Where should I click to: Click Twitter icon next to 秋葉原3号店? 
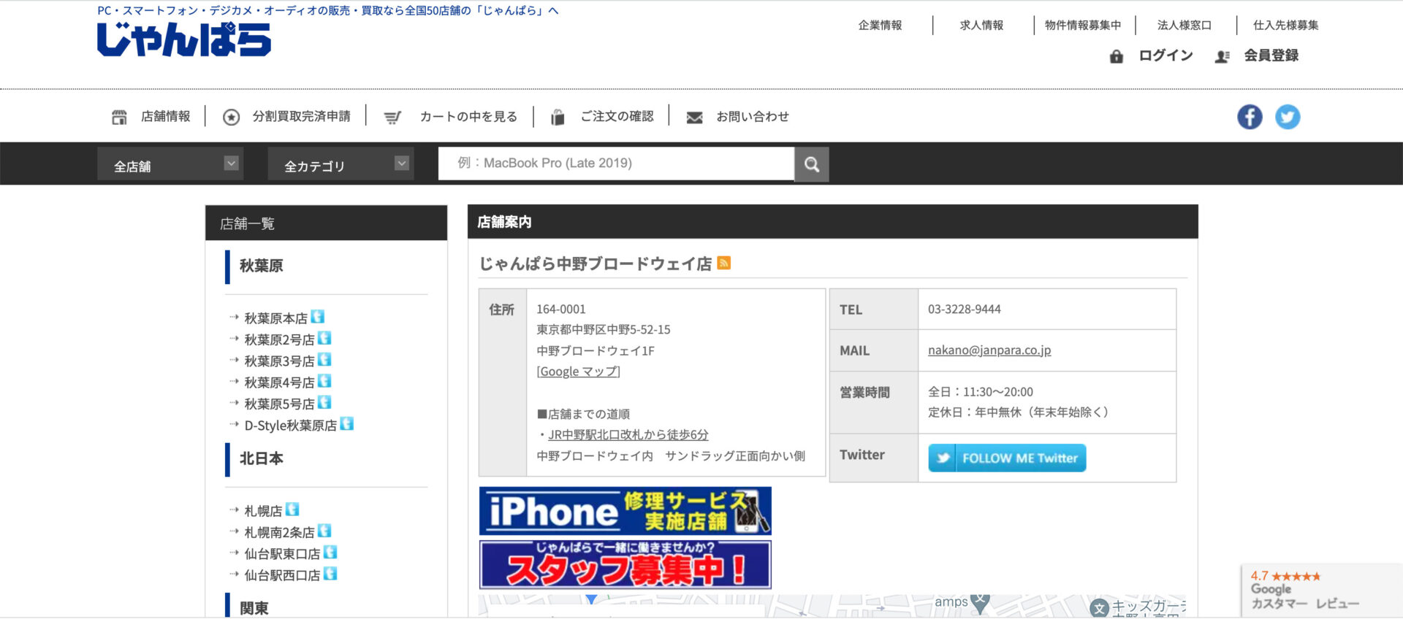pos(325,359)
